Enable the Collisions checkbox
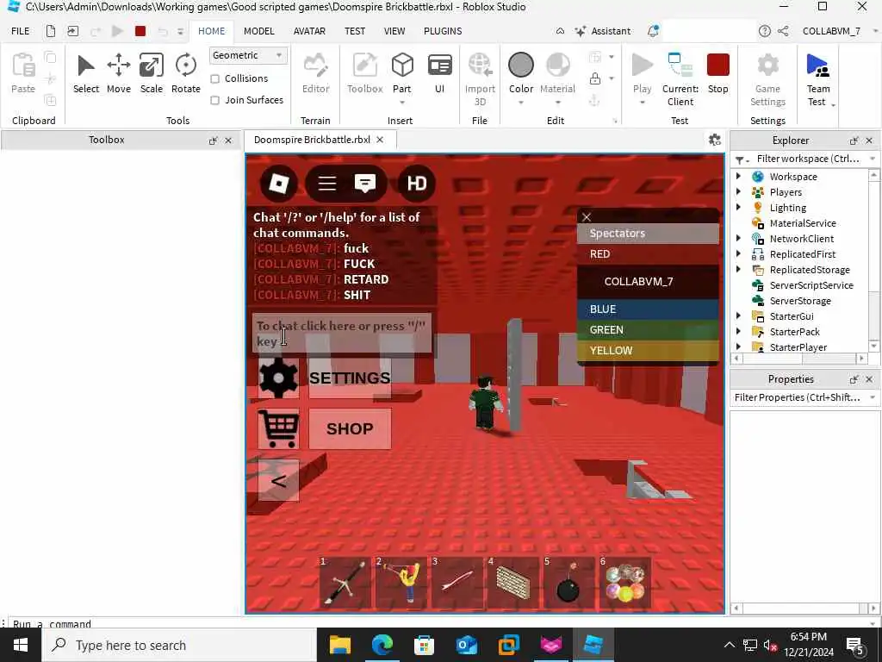882x662 pixels. 214,78
